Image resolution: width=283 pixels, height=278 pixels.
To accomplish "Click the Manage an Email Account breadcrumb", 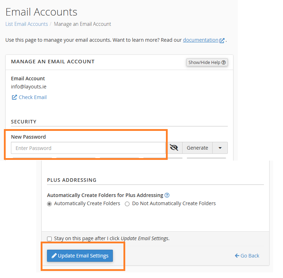I will [x=82, y=24].
